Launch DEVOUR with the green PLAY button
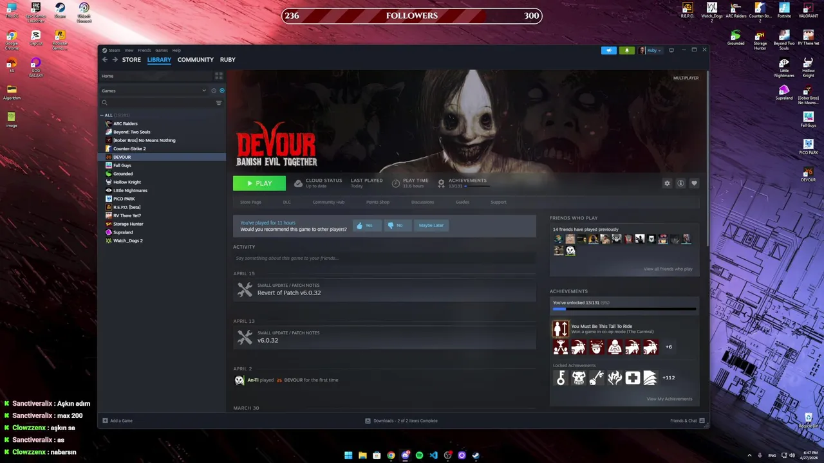 [259, 183]
